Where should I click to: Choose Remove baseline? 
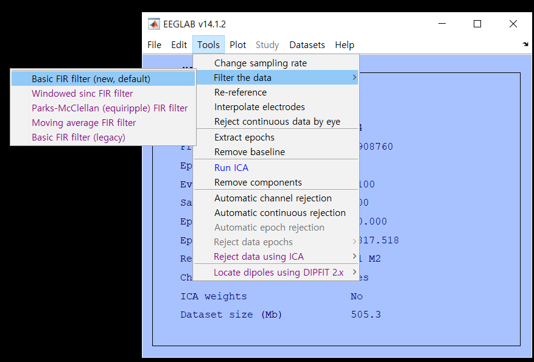coord(276,151)
